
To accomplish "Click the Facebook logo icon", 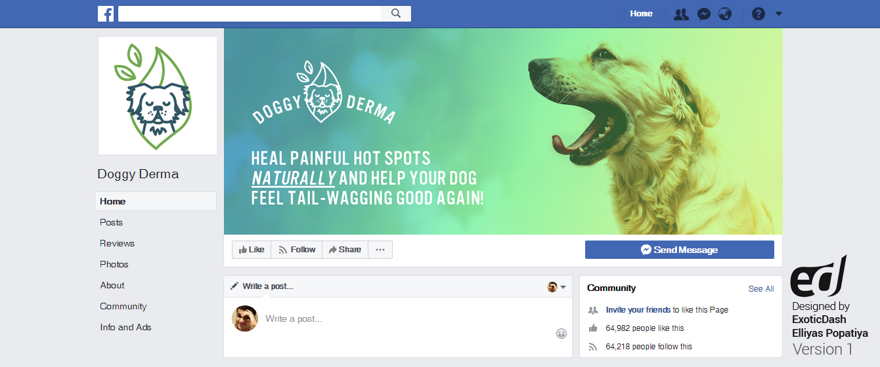I will [x=106, y=14].
